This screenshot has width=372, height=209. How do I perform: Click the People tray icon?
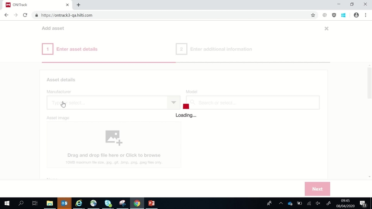[269, 203]
